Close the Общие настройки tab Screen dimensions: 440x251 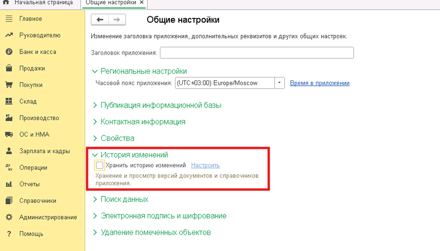click(142, 2)
